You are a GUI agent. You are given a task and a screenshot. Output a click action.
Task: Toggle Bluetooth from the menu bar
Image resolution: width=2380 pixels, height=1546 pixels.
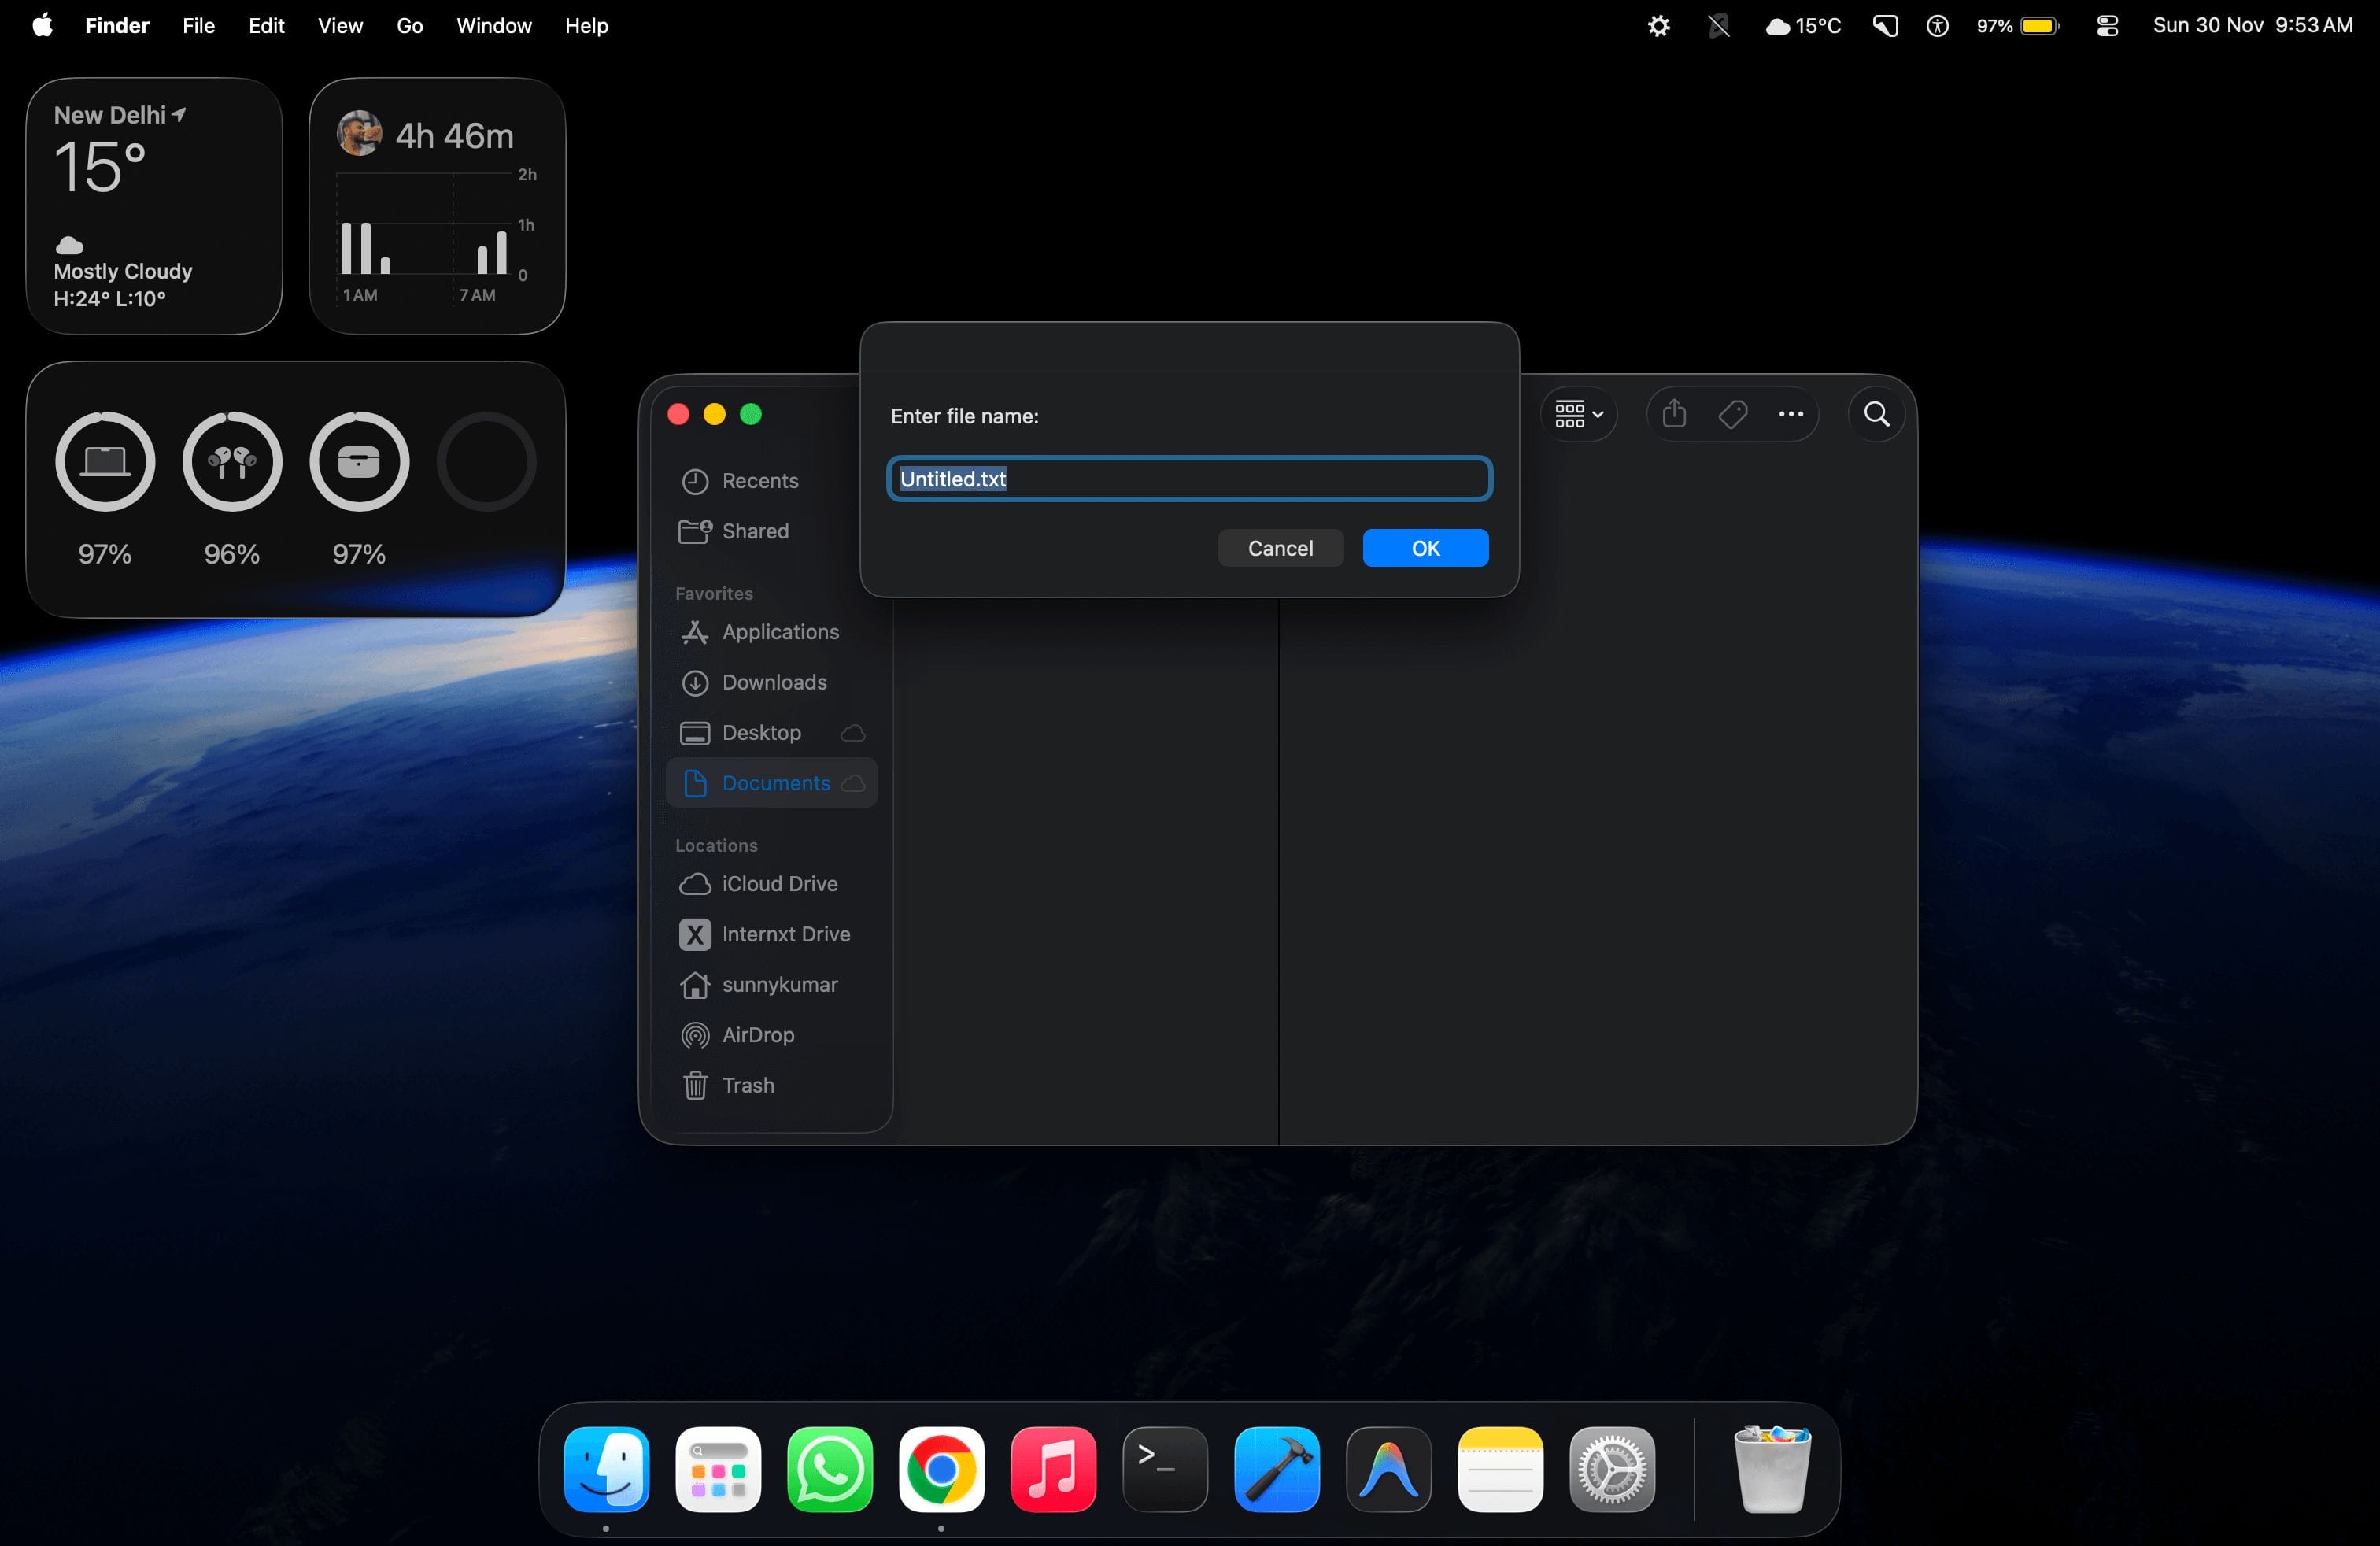click(1718, 26)
